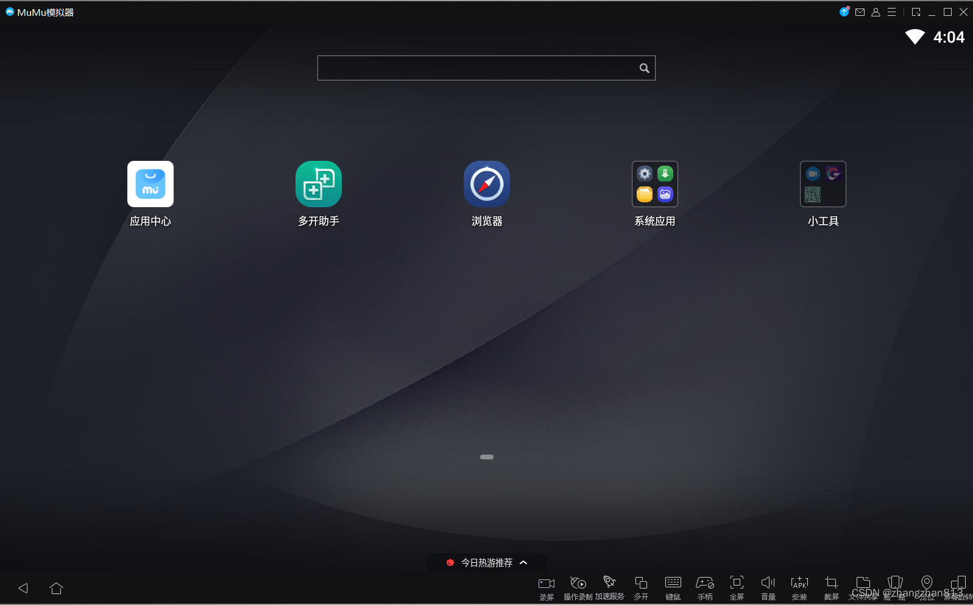Screen dimensions: 973x605
Task: Tap the Android home button
Action: 57,588
